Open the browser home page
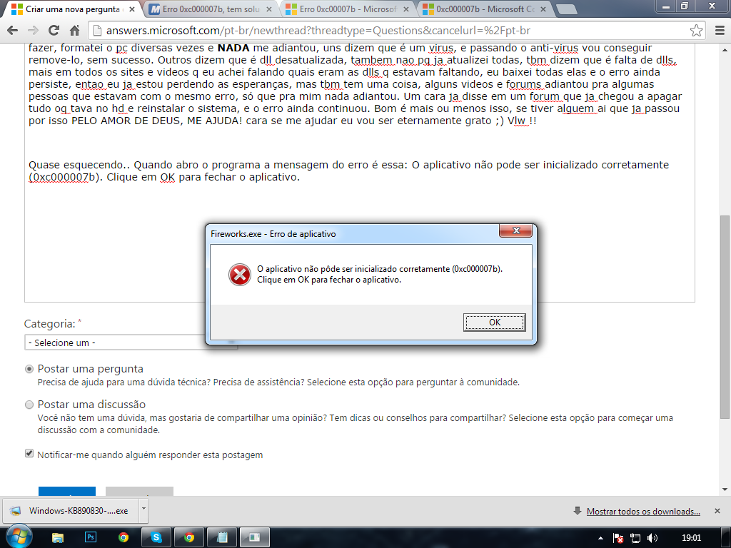 [x=74, y=31]
